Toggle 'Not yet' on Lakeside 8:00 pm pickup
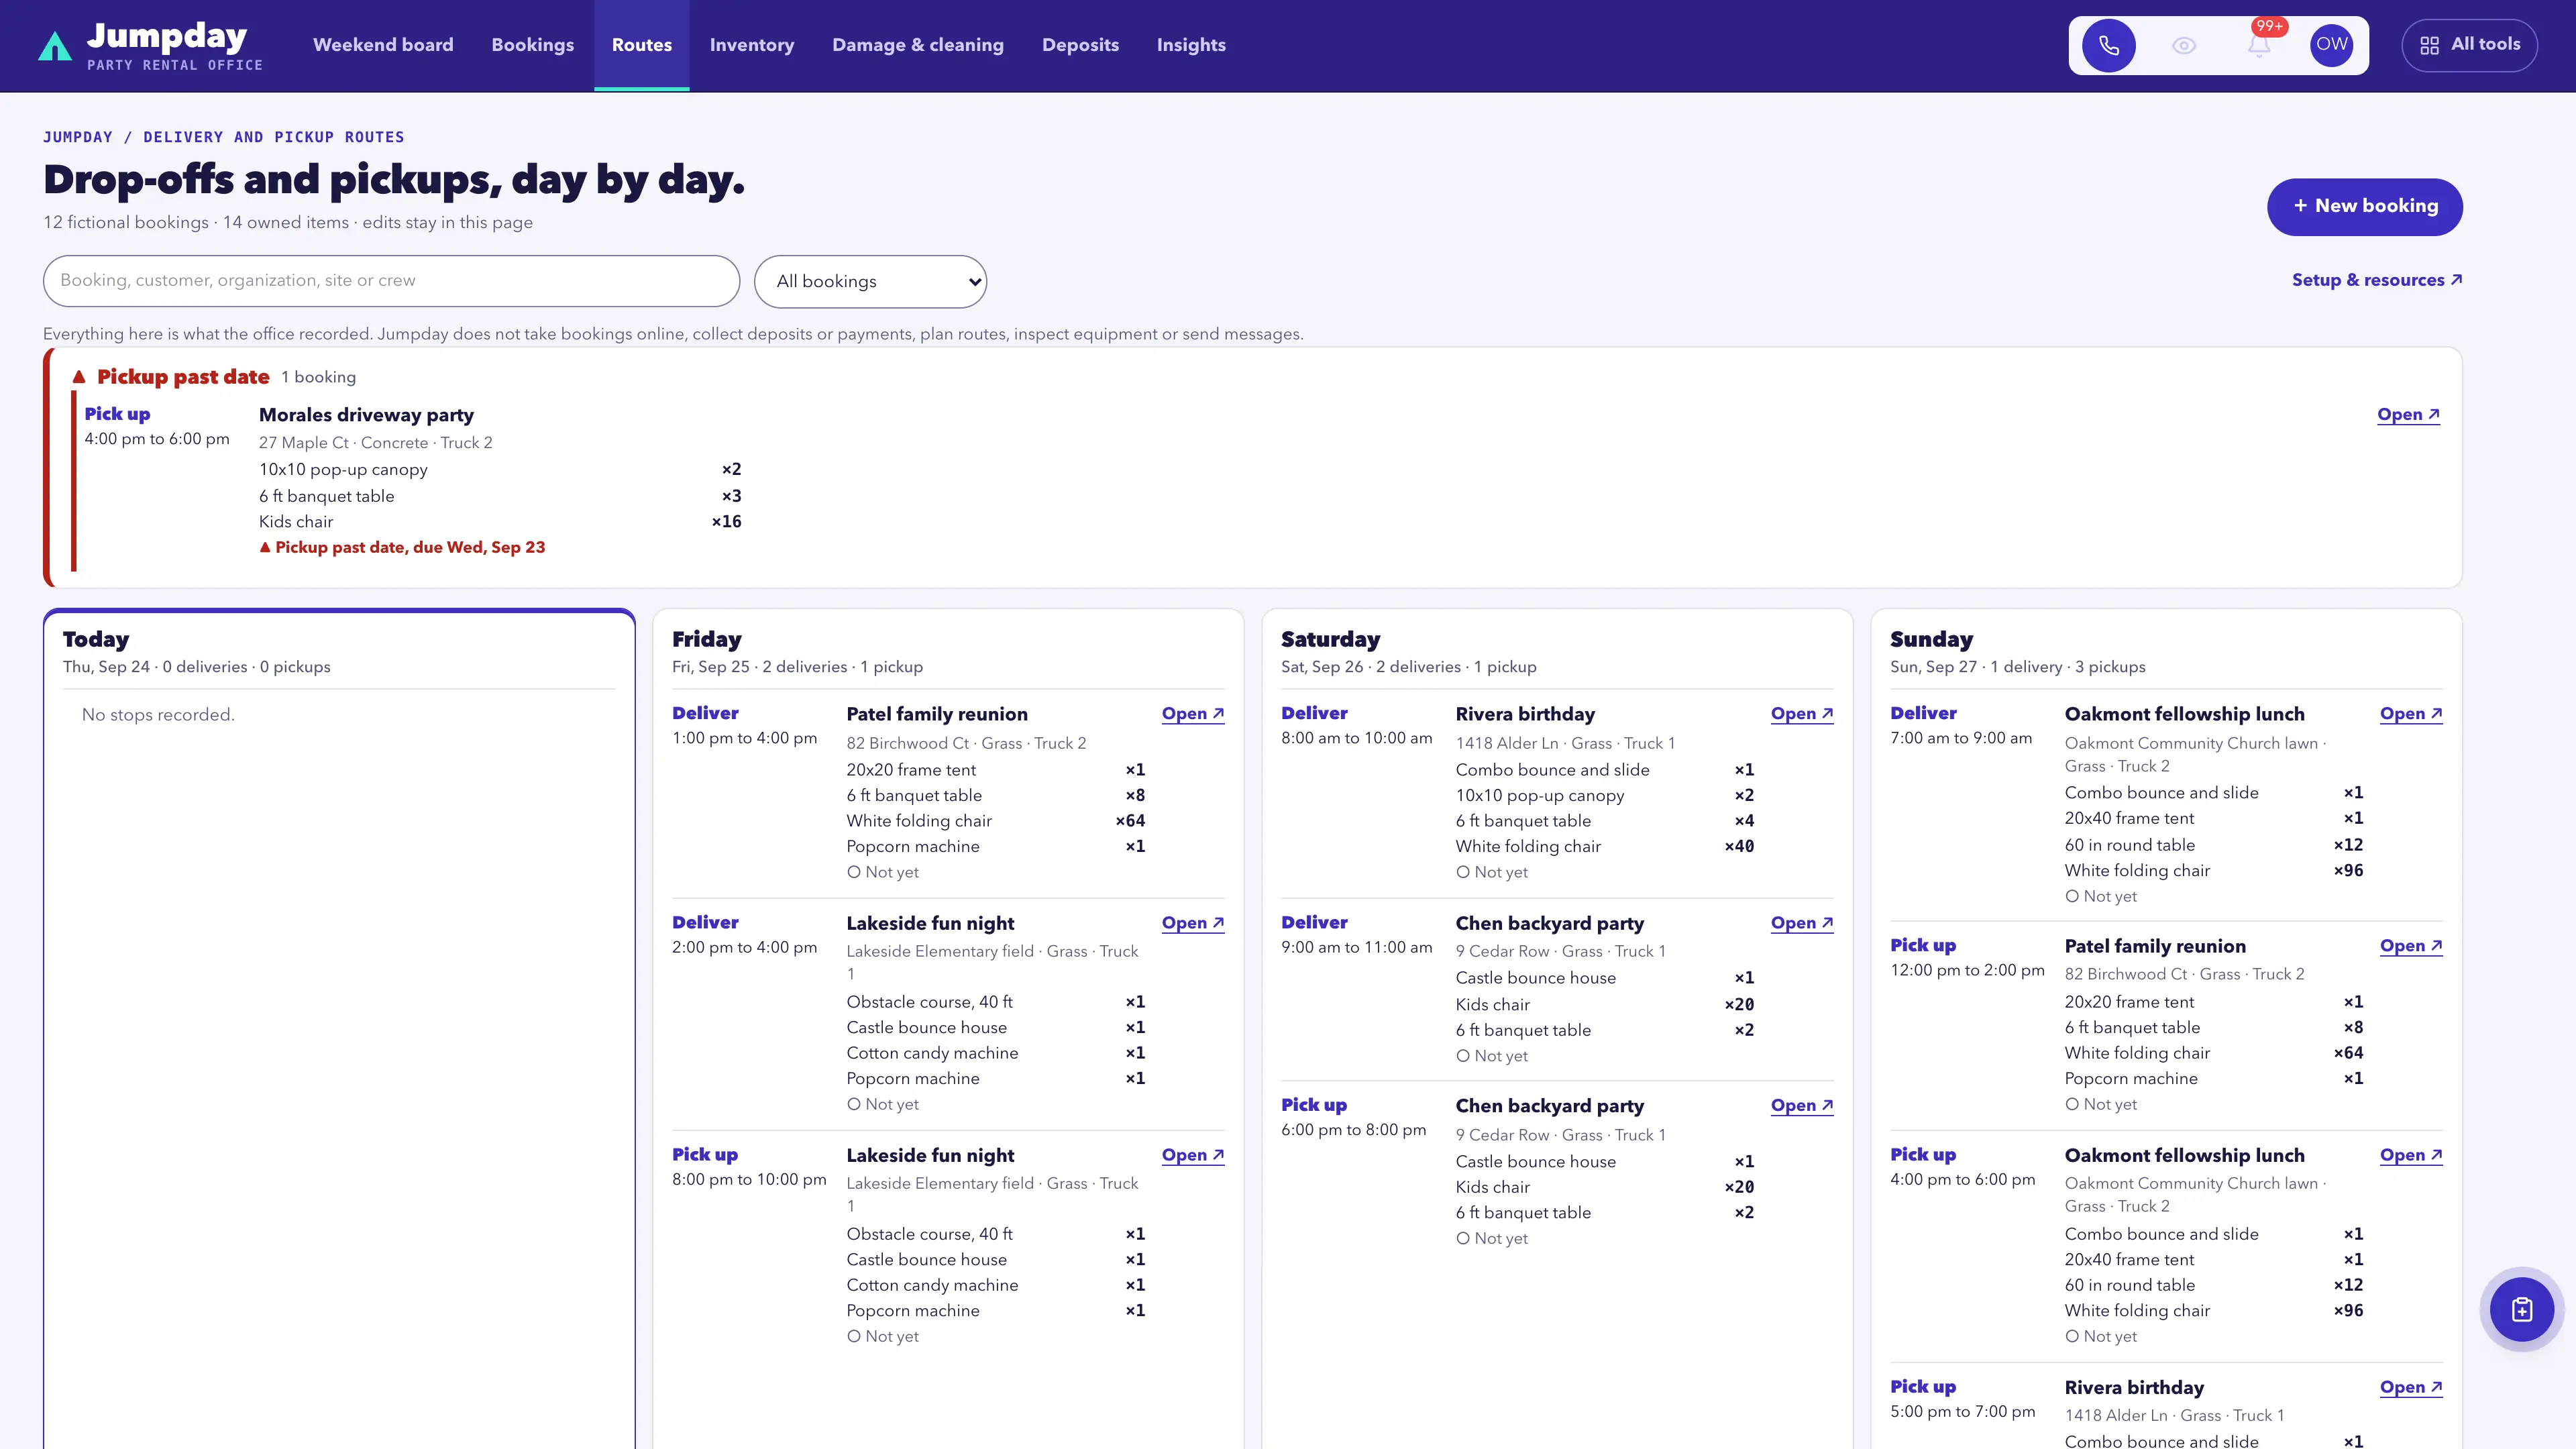The height and width of the screenshot is (1449, 2576). pyautogui.click(x=883, y=1336)
